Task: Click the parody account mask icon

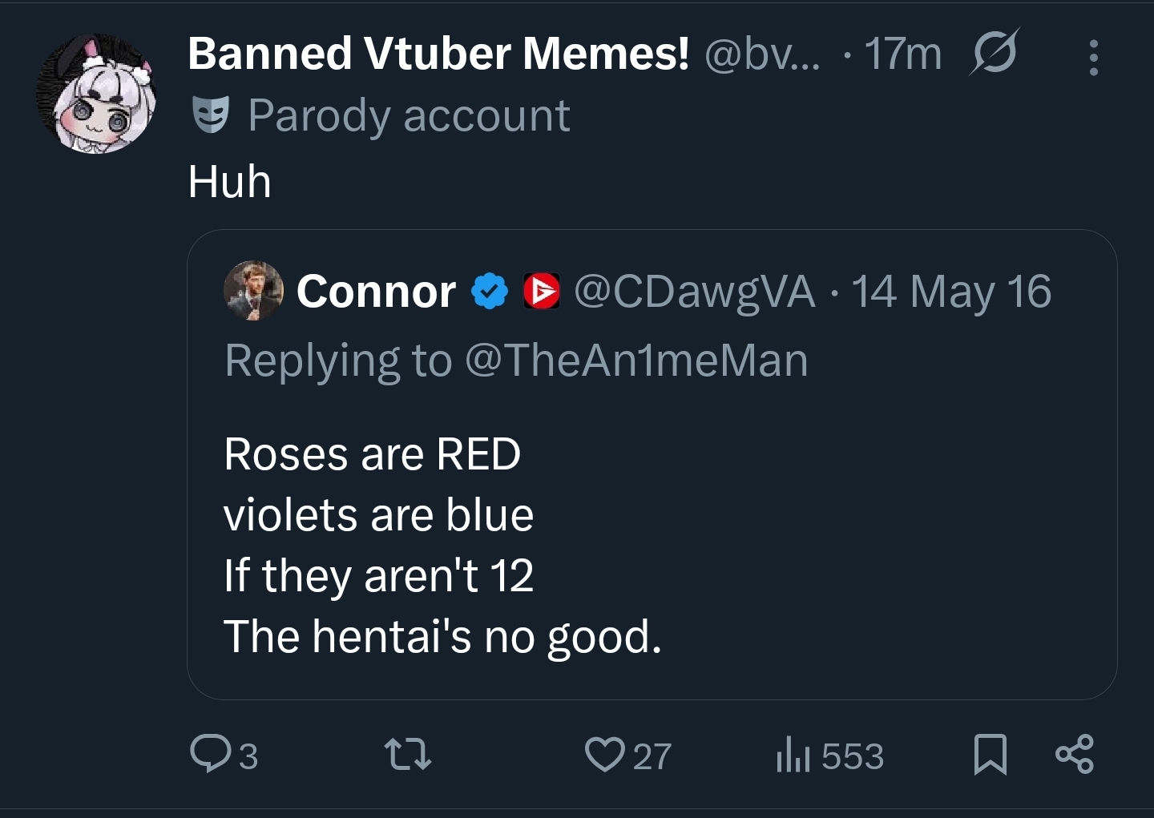Action: point(211,115)
